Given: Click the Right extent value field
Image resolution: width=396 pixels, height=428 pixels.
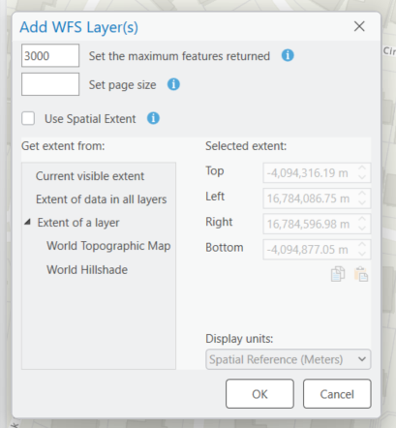Looking at the screenshot, I should (x=317, y=224).
